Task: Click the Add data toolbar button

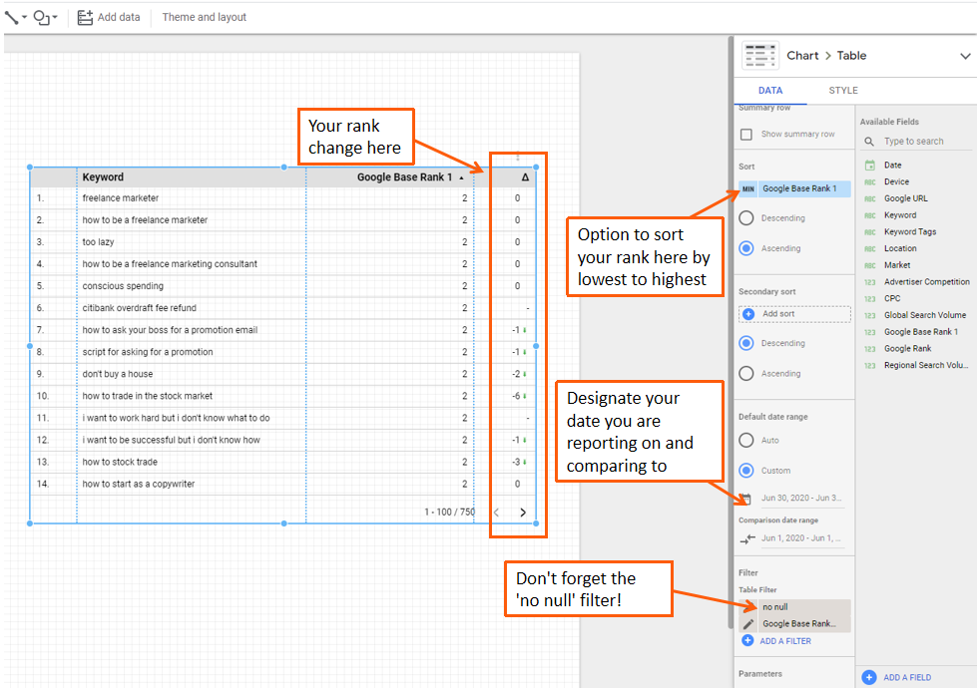Action: (x=109, y=17)
